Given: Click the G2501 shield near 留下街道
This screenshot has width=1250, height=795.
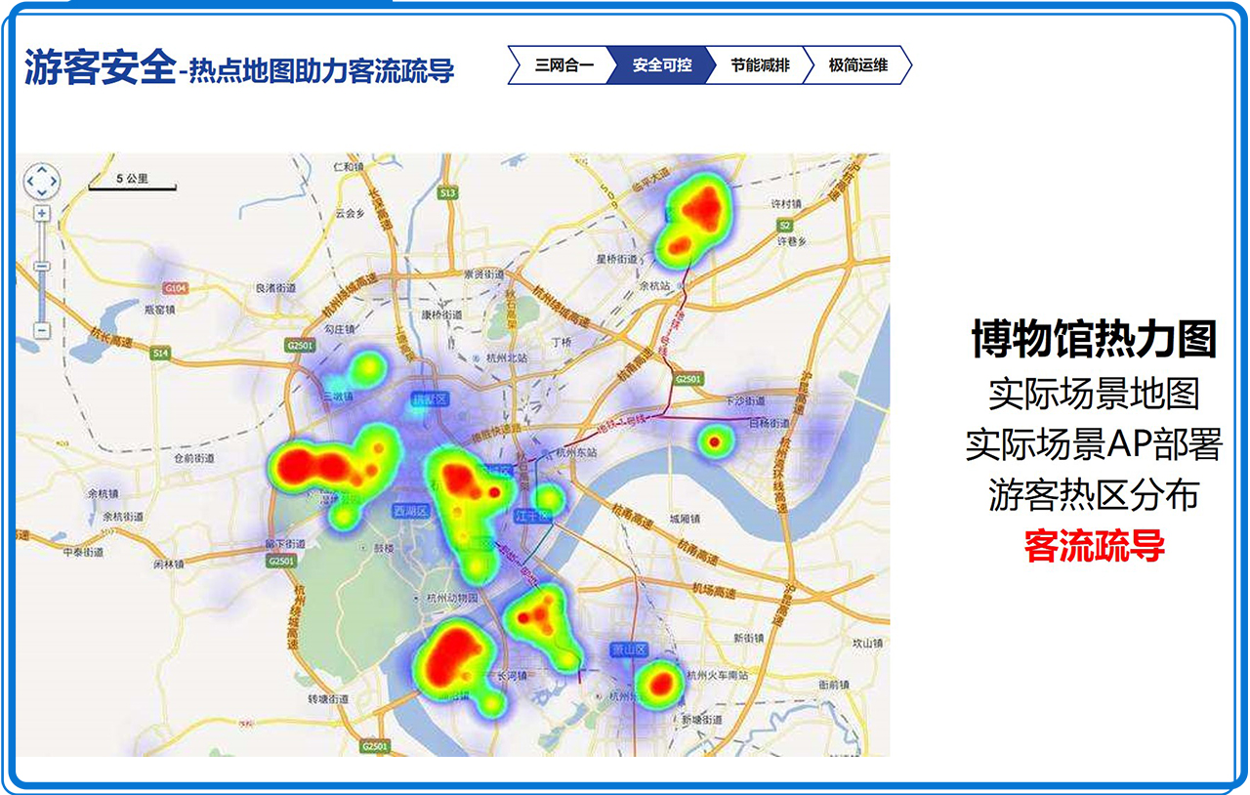Looking at the screenshot, I should 279,562.
